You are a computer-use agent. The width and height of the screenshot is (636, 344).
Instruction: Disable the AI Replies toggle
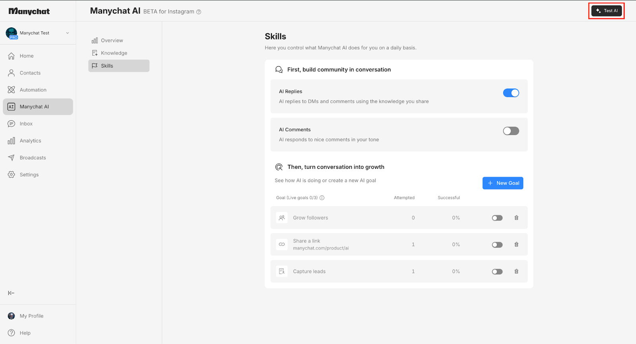pyautogui.click(x=511, y=93)
